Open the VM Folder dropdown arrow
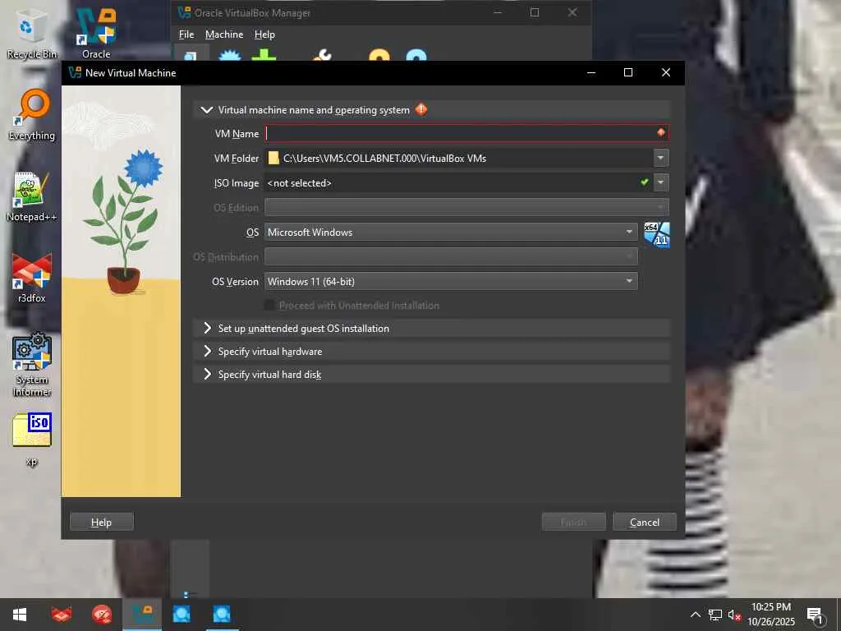Viewport: 841px width, 631px height. [x=661, y=158]
